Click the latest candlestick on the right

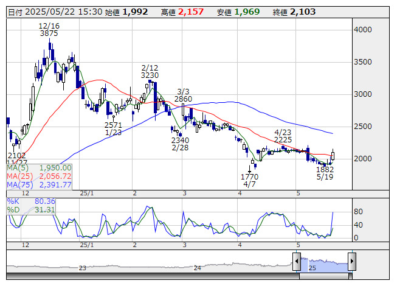(x=333, y=155)
